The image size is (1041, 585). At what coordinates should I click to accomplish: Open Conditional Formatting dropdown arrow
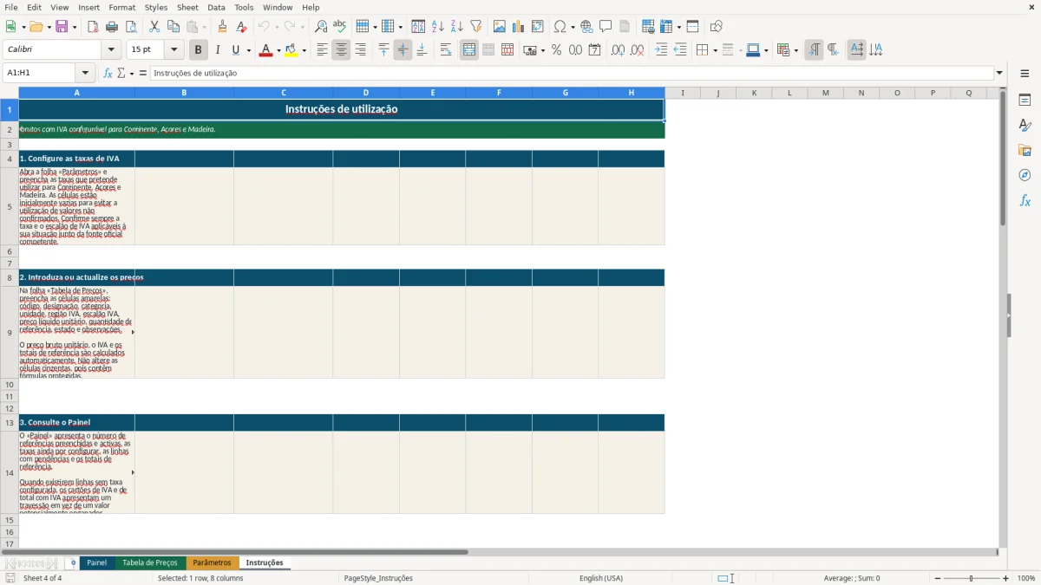coord(795,50)
